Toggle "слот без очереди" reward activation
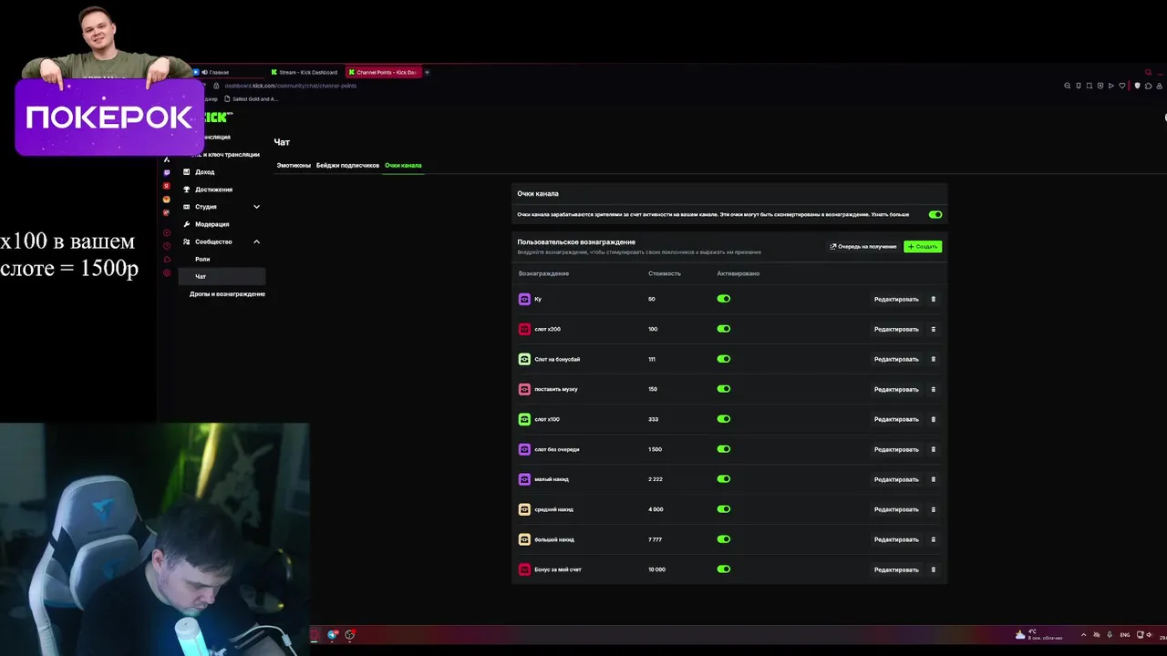The width and height of the screenshot is (1167, 656). point(724,449)
